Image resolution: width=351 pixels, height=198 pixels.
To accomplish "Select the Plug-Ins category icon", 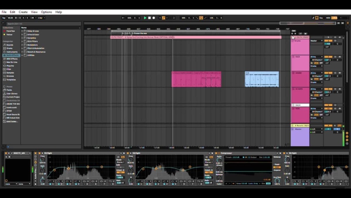I will point(5,66).
